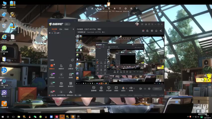Open Internet Explorer desktop shortcut
Viewport: 212px width, 119px height.
pyautogui.click(x=4, y=39)
